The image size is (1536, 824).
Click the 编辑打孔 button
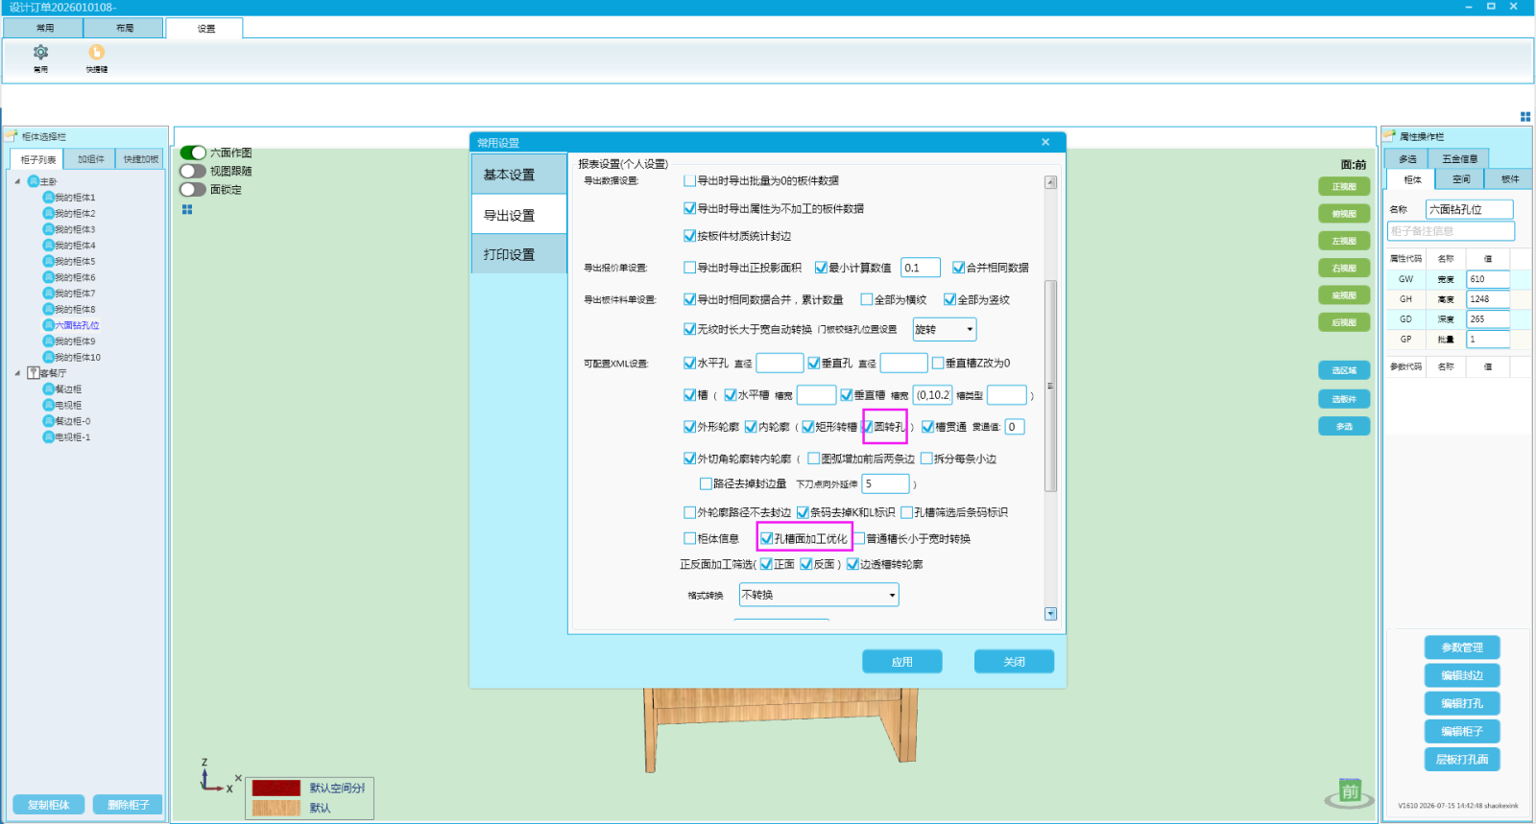pos(1462,703)
